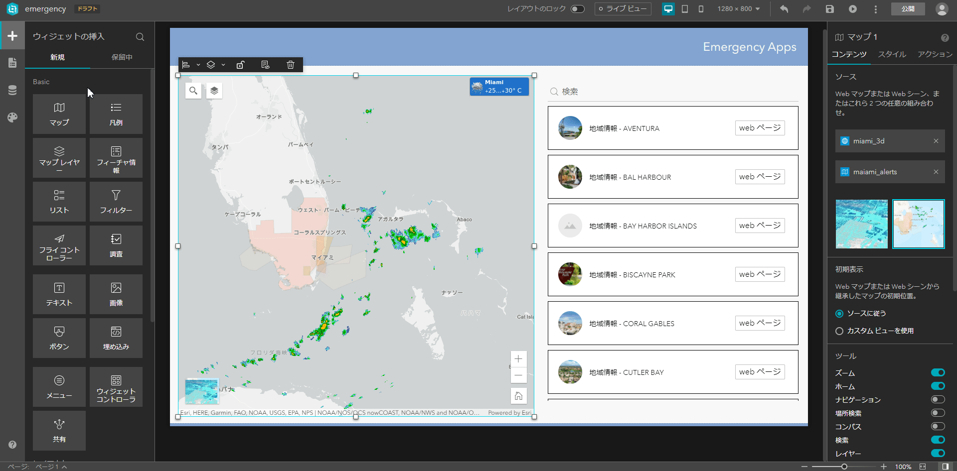This screenshot has width=957, height=471.
Task: Expand the arrange layers dropdown arrow
Action: point(223,65)
